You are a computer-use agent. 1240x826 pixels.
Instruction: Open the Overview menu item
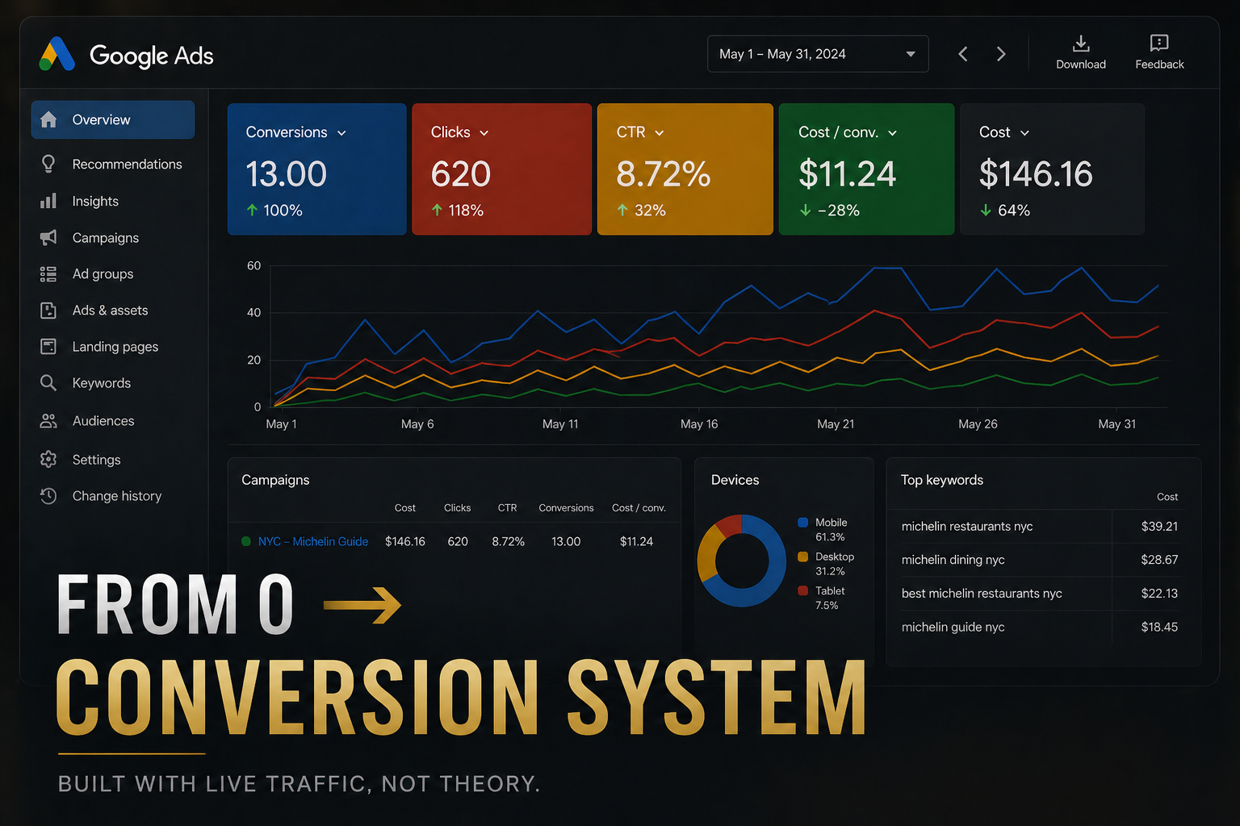click(113, 119)
